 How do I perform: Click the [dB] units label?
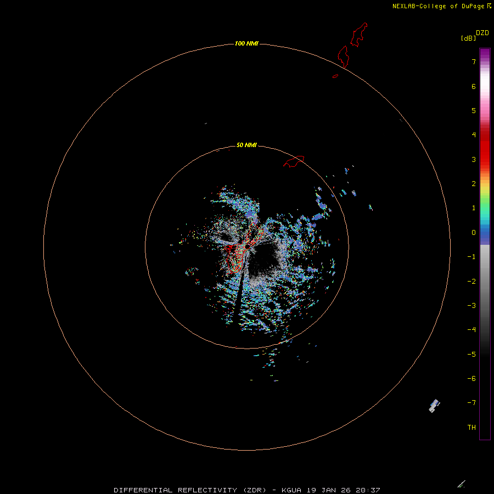tap(469, 38)
